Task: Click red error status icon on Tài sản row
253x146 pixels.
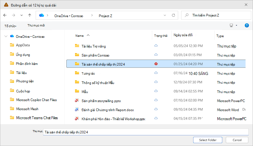Action: [156, 64]
